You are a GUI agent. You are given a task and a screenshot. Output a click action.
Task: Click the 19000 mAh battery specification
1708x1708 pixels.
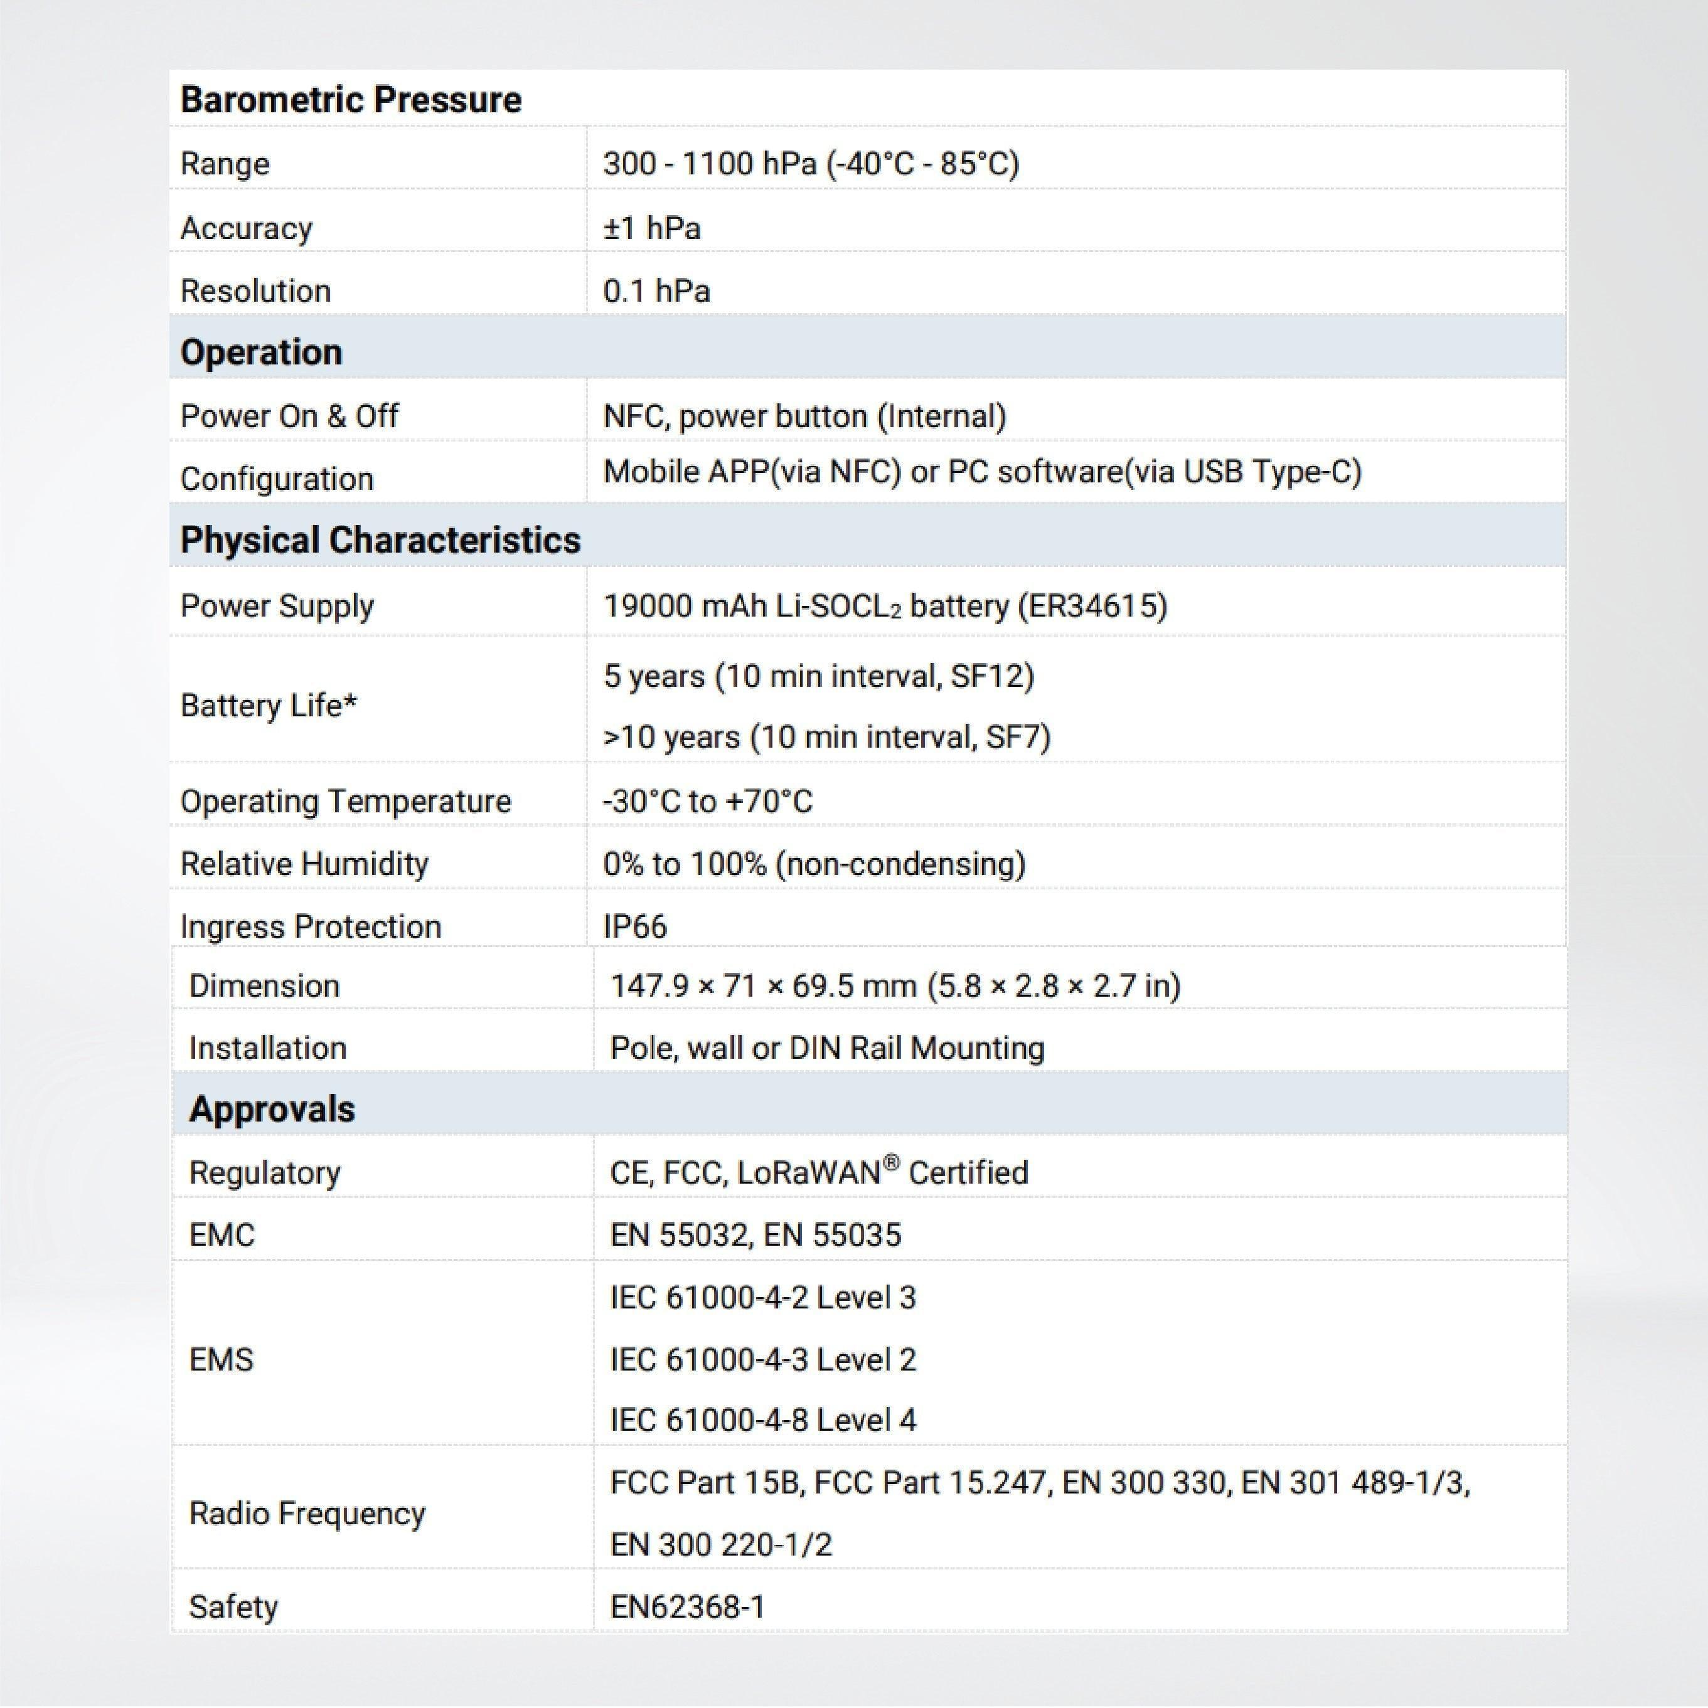pos(885,607)
